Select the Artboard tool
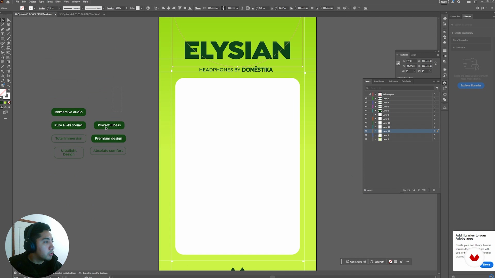 [x=8, y=76]
